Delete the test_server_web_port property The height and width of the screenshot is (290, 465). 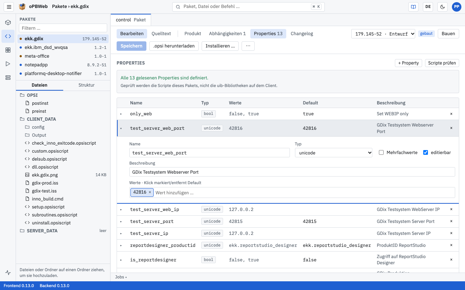coord(451,128)
